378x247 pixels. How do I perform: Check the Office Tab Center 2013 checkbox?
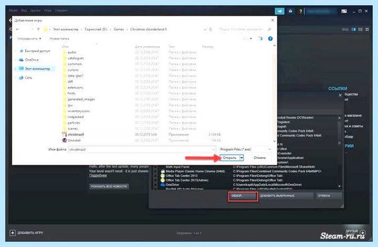(156, 176)
